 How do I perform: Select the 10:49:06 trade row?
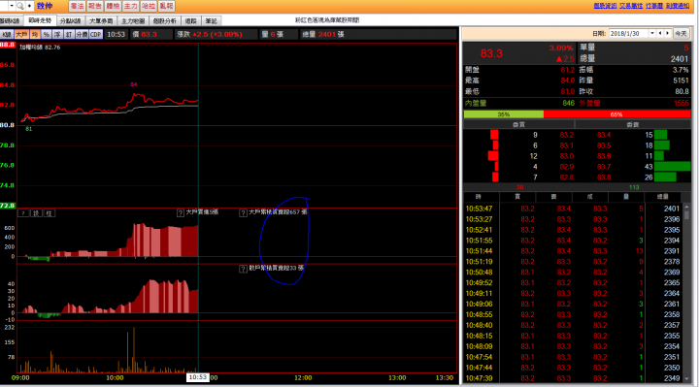click(574, 304)
